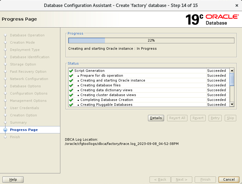
Task: Click the Next navigation button
Action: click(182, 179)
